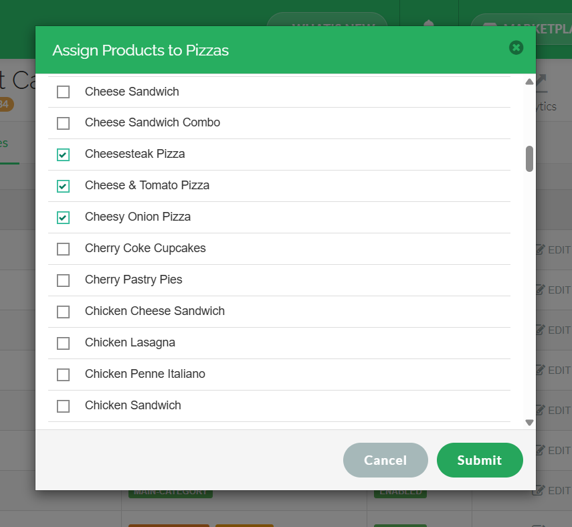Viewport: 572px width, 527px height.
Task: Click the scrollbar down arrow
Action: click(x=529, y=422)
